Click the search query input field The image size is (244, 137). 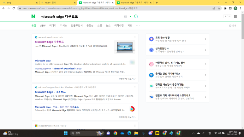(81, 16)
